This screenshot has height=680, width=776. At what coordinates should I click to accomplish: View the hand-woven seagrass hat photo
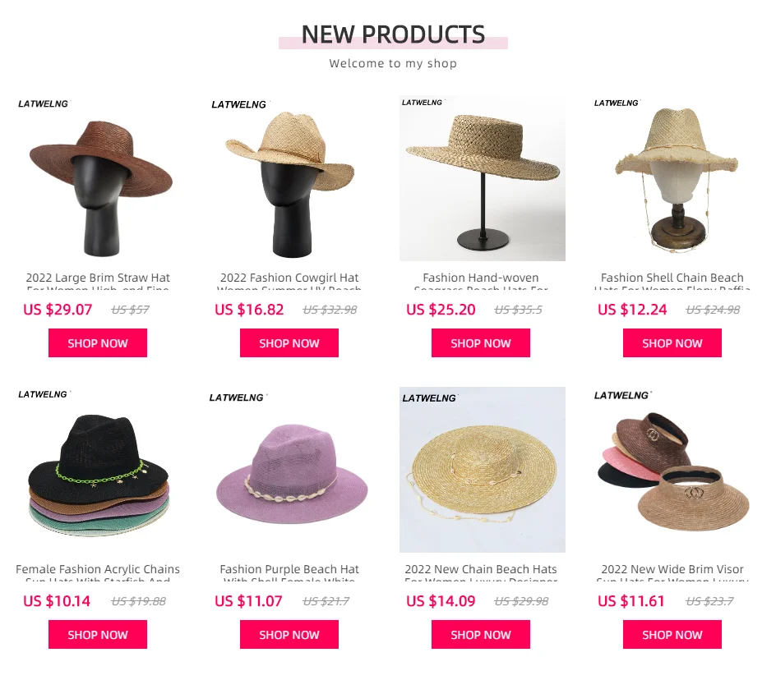(x=482, y=178)
